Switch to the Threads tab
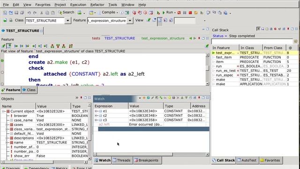 coord(122,161)
